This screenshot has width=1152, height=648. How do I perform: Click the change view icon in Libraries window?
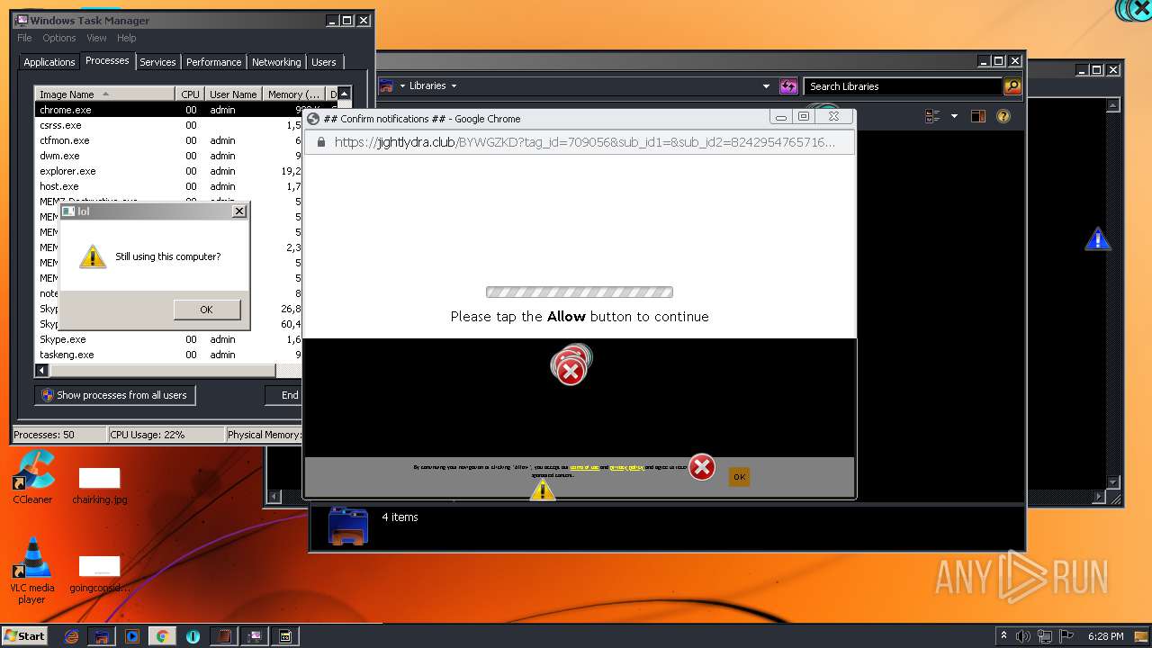[932, 116]
